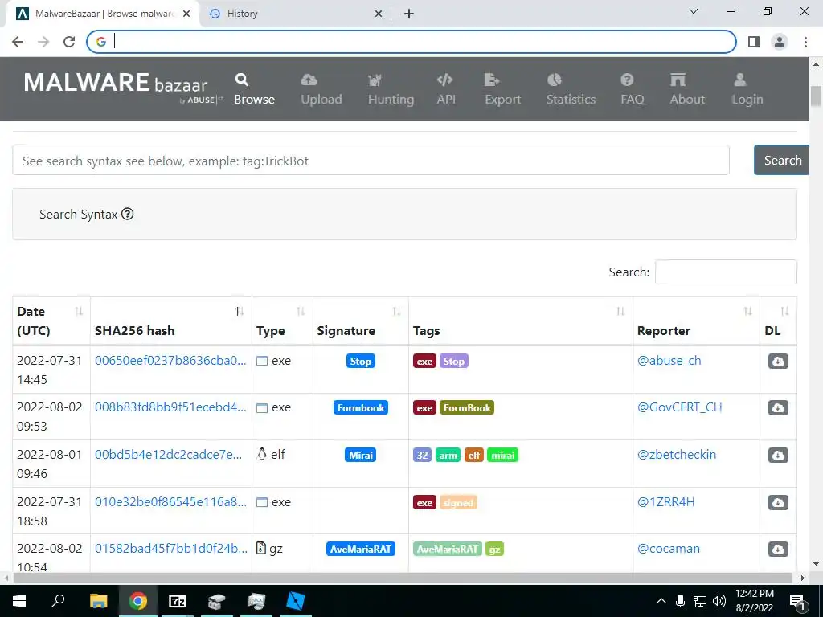Screen dimensions: 823x617
Task: Click the bright green mirai tag
Action: pyautogui.click(x=503, y=455)
